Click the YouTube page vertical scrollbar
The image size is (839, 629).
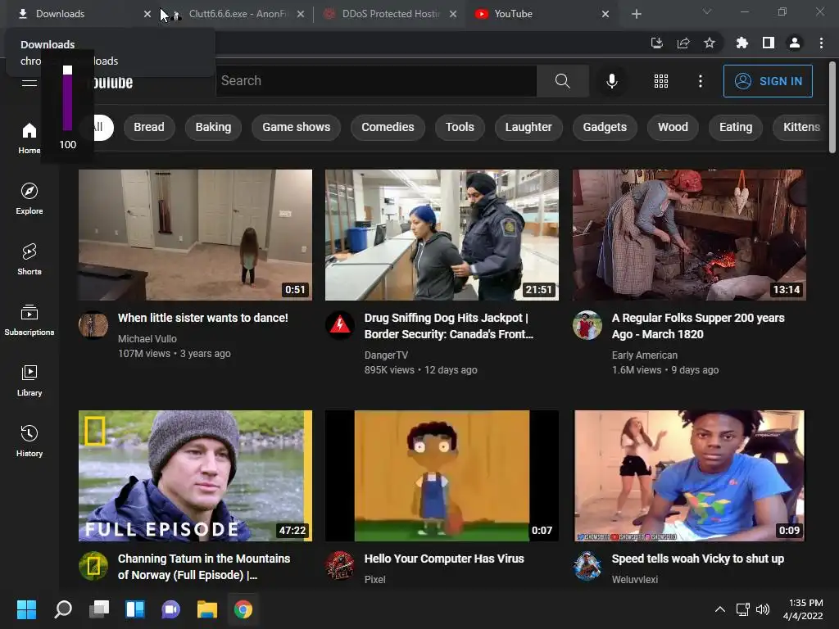pyautogui.click(x=832, y=107)
